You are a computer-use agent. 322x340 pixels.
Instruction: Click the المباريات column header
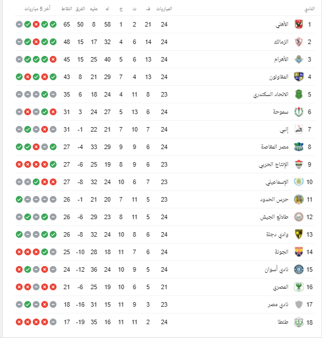(x=164, y=8)
